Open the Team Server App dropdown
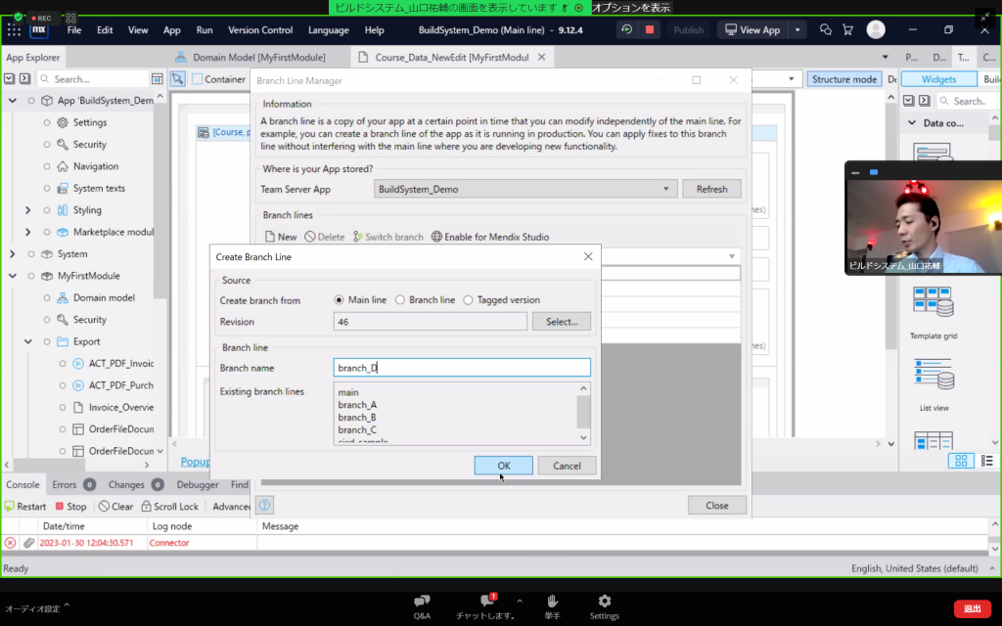 coord(524,189)
